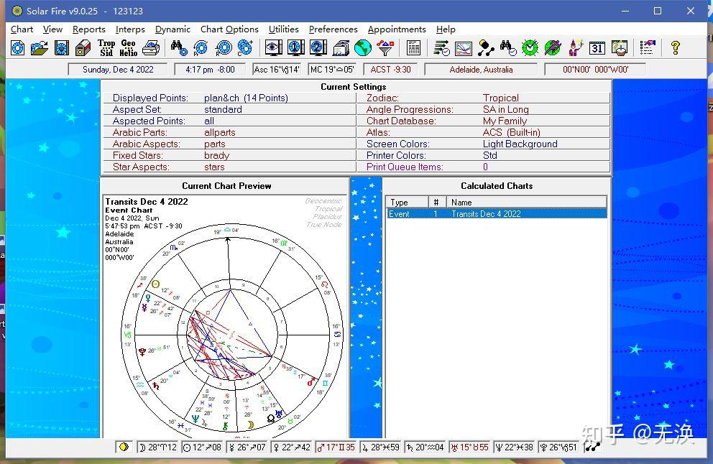Click the Type column header
The image size is (713, 464).
(408, 203)
